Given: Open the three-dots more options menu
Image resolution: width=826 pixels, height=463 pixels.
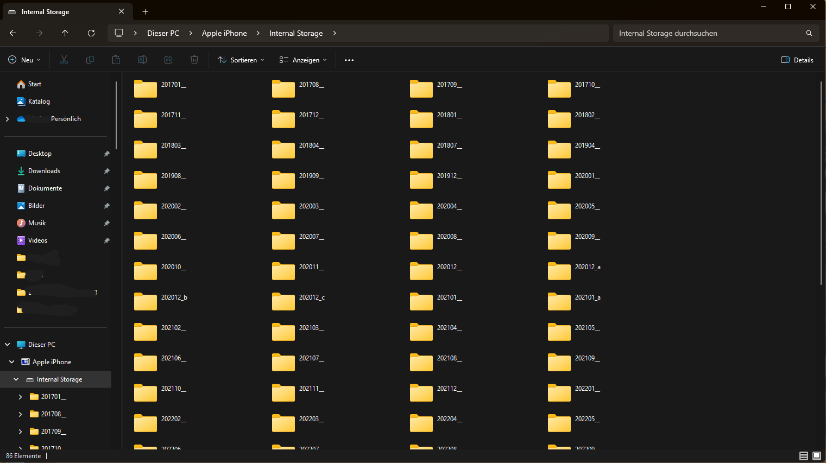Looking at the screenshot, I should pyautogui.click(x=349, y=60).
